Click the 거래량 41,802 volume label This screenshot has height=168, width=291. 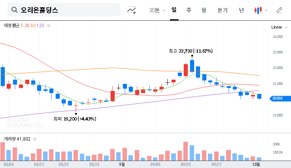[x=17, y=139]
